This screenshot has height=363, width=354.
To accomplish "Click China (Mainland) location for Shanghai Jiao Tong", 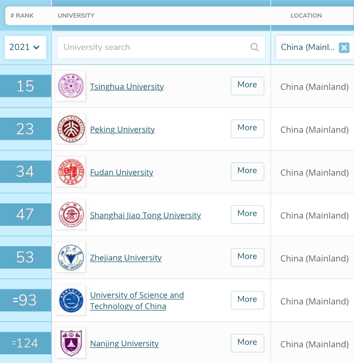I will pos(315,216).
